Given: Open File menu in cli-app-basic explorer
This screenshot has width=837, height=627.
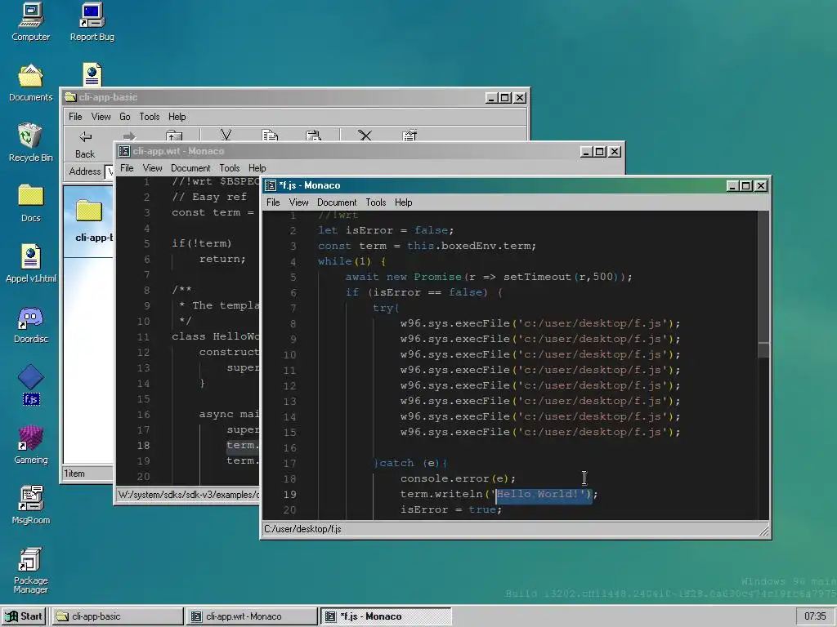Looking at the screenshot, I should click(75, 116).
